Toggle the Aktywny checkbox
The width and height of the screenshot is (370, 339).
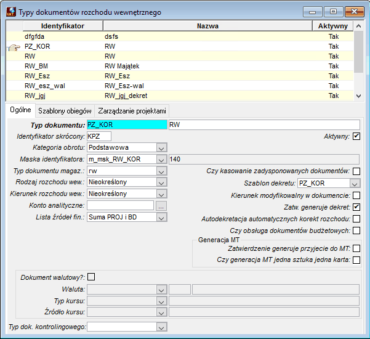coord(356,136)
